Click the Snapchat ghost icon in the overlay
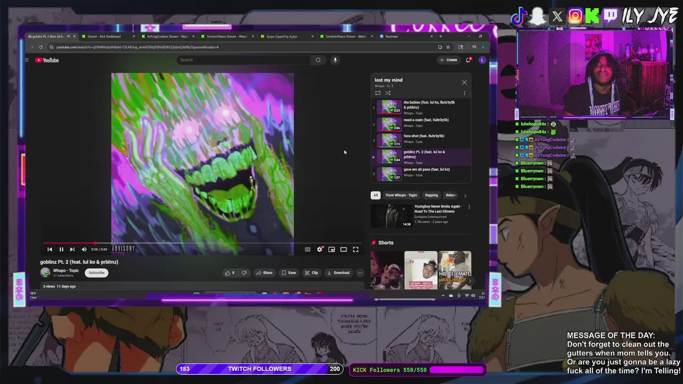This screenshot has width=683, height=384. click(538, 17)
